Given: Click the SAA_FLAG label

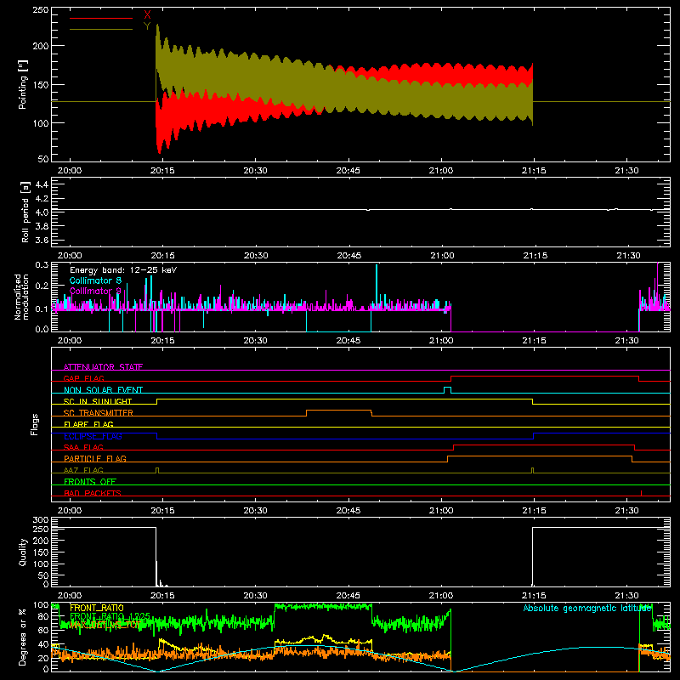Looking at the screenshot, I should click(x=83, y=447).
